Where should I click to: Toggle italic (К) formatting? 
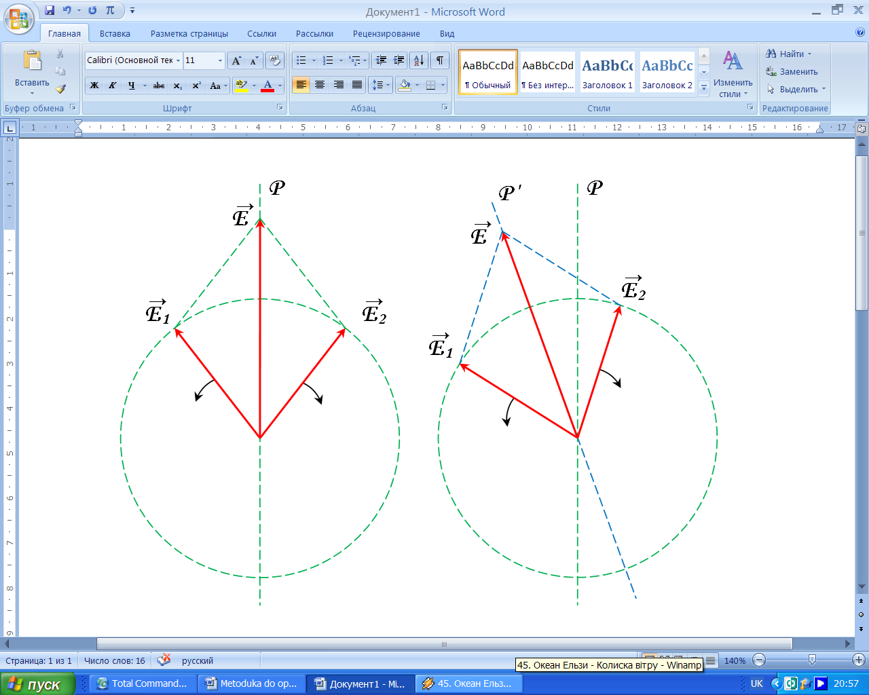pos(113,86)
